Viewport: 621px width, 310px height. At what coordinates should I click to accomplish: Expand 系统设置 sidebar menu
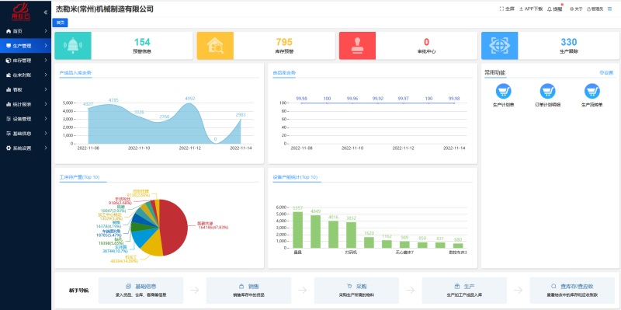[x=26, y=148]
